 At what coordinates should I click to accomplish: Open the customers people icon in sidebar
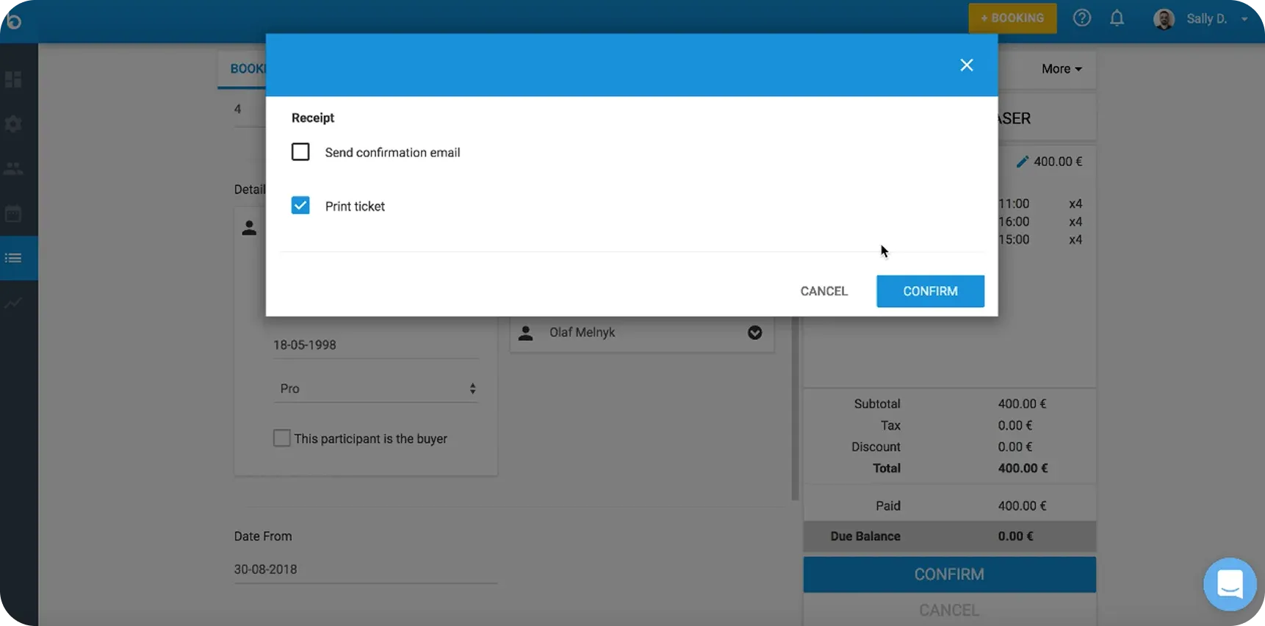pos(13,169)
